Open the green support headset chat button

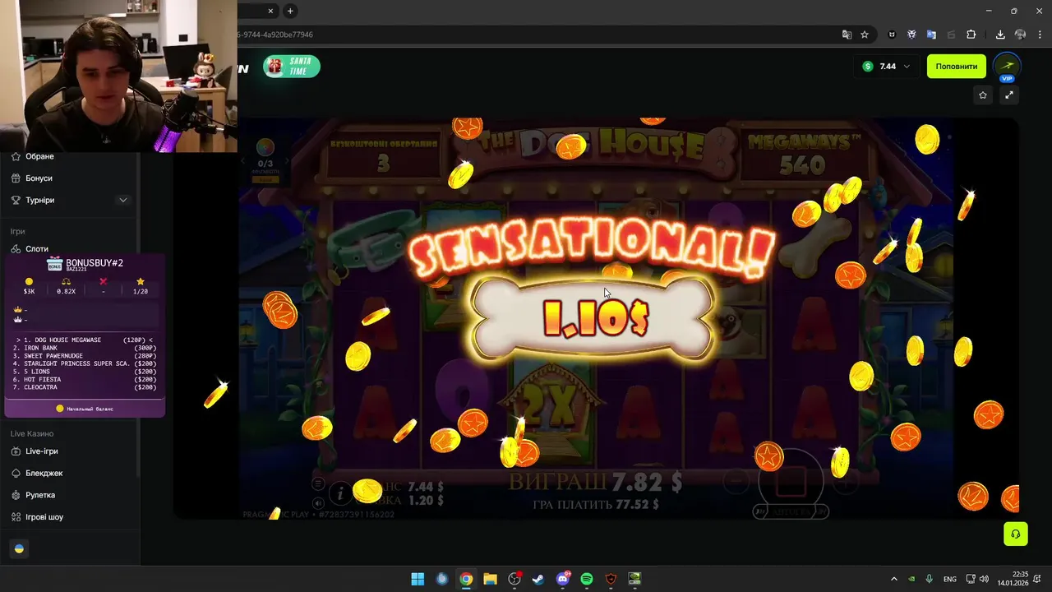[x=1016, y=534]
